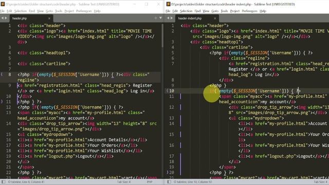Image resolution: width=329 pixels, height=185 pixels.
Task: Open File menu in header.php window
Action: coord(2,11)
